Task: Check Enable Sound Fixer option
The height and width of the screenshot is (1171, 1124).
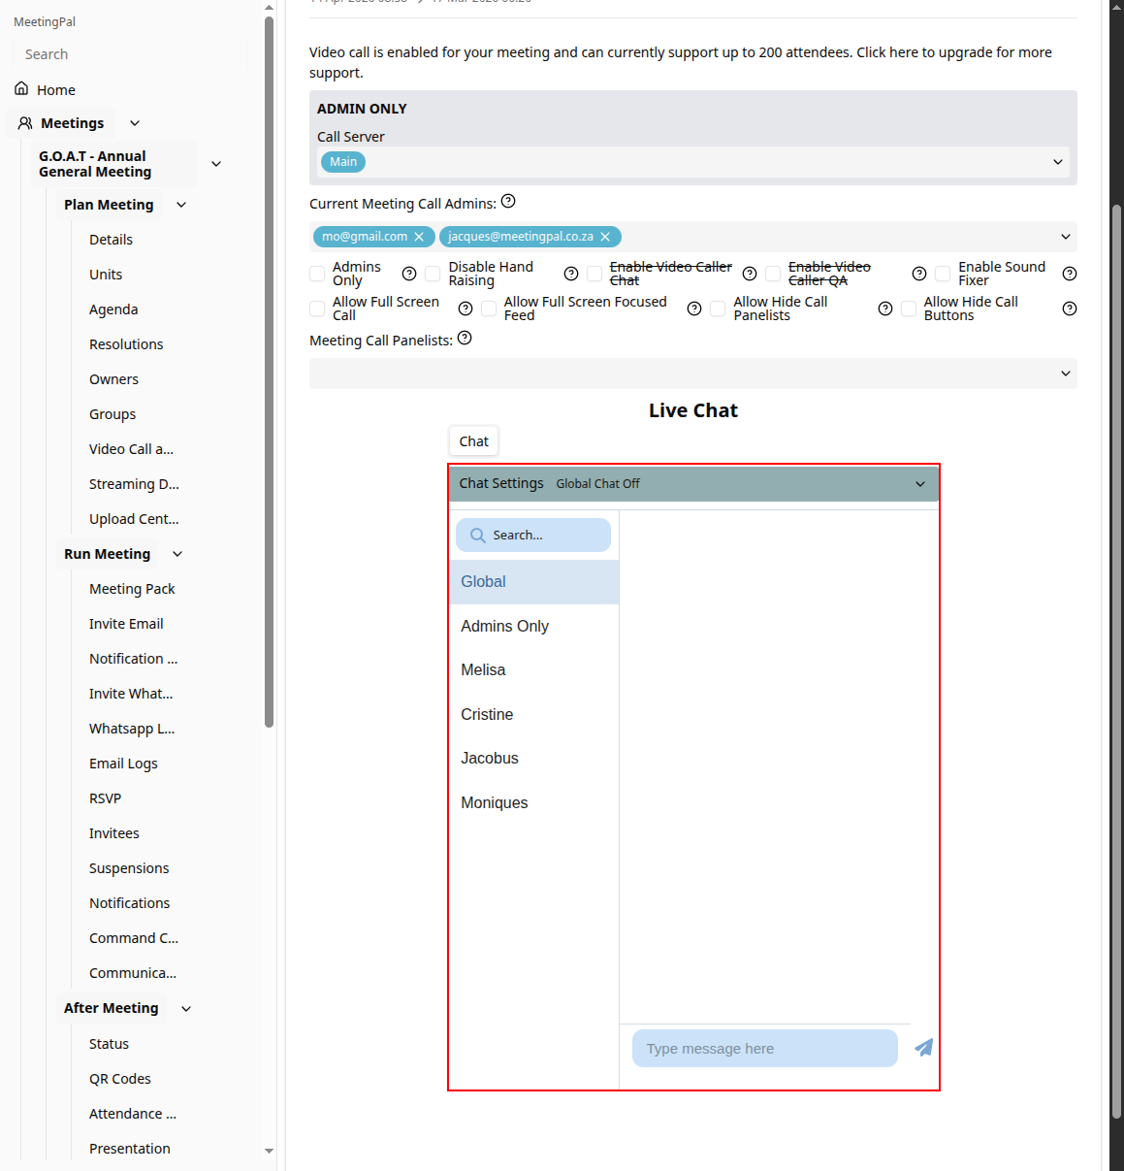Action: (x=943, y=274)
